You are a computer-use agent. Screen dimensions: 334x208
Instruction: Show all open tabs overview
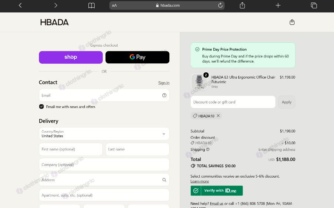[314, 5]
